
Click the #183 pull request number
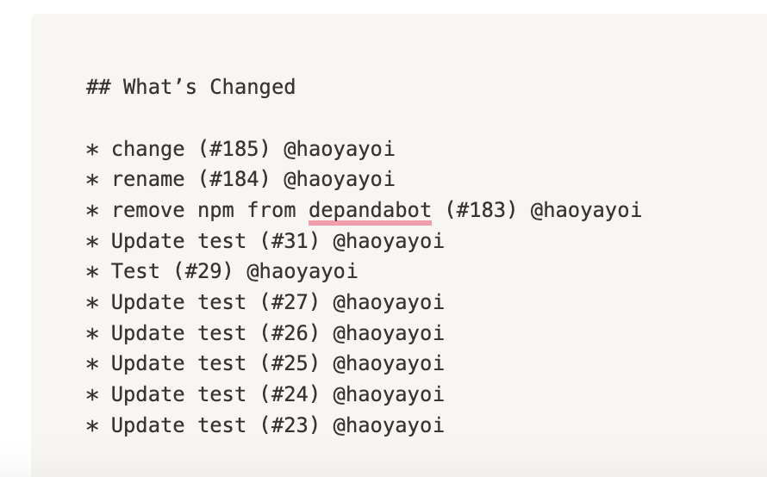pos(481,210)
